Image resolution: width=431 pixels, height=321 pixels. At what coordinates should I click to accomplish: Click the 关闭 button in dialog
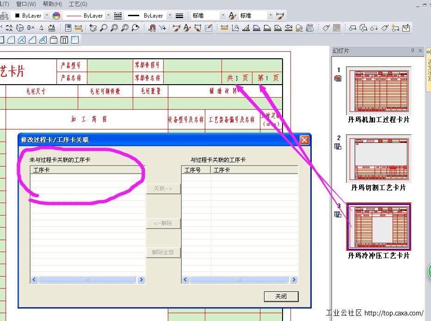tap(281, 296)
